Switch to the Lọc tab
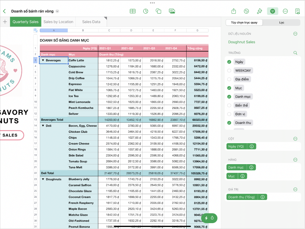 (281, 23)
